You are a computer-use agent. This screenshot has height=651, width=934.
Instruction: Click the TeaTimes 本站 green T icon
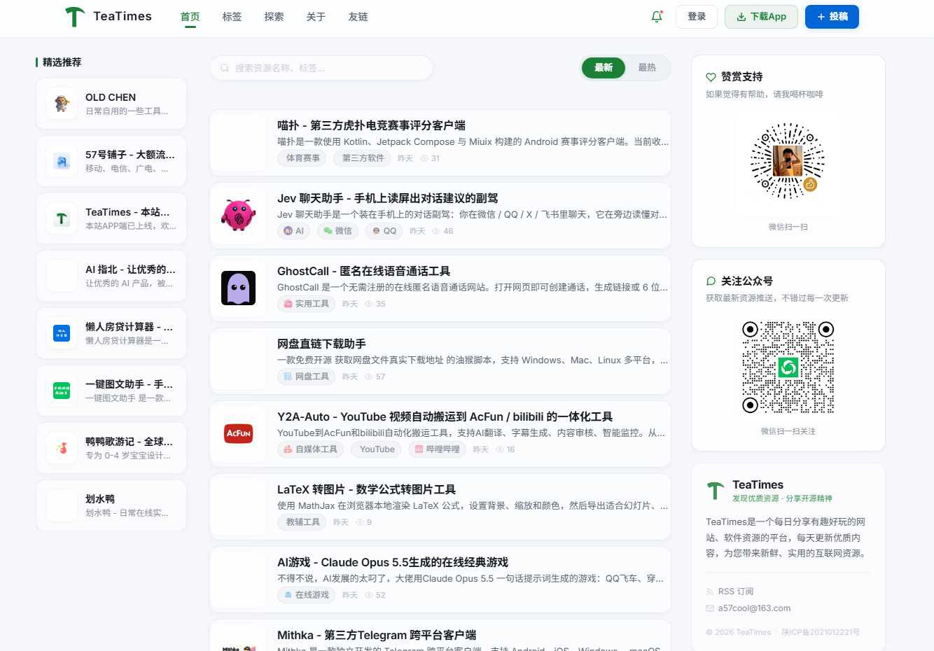click(62, 218)
